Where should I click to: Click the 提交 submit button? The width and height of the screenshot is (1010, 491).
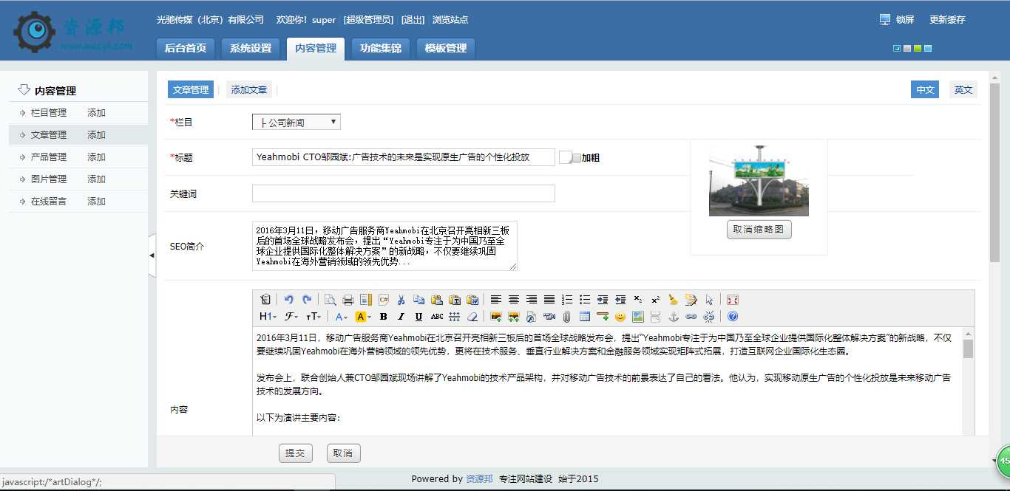click(x=296, y=453)
